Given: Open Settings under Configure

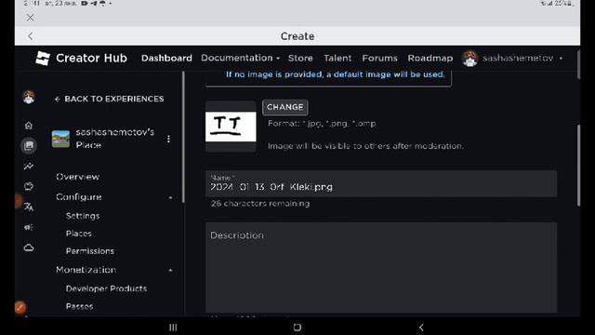Looking at the screenshot, I should 83,216.
